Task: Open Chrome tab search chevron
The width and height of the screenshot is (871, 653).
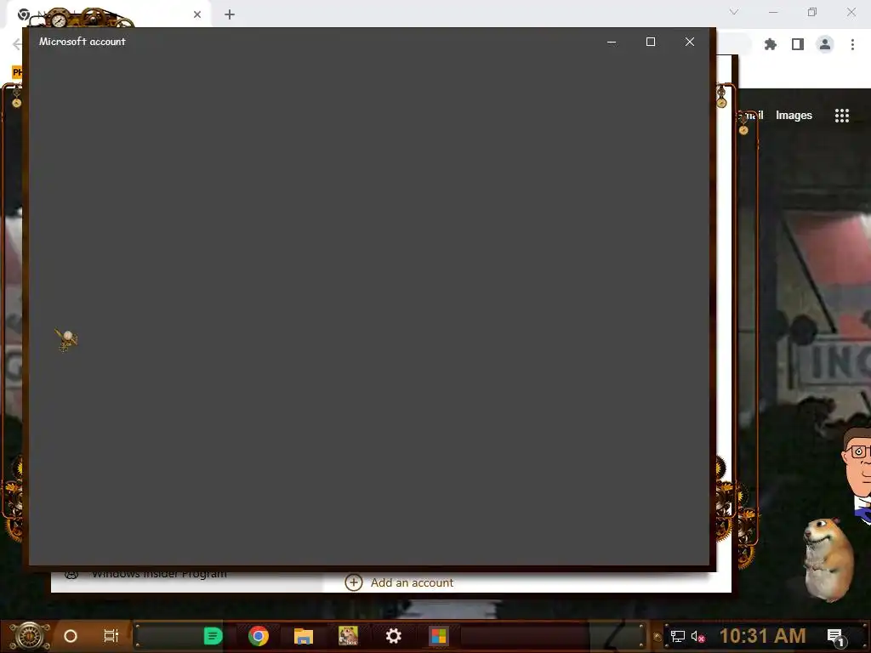Action: [734, 12]
